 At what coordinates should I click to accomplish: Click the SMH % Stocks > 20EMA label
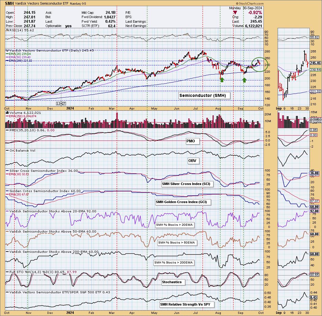pyautogui.click(x=174, y=225)
